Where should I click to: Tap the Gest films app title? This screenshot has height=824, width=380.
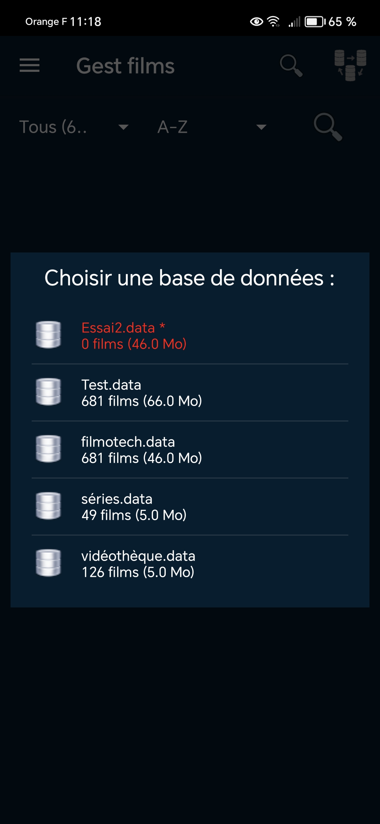[126, 66]
